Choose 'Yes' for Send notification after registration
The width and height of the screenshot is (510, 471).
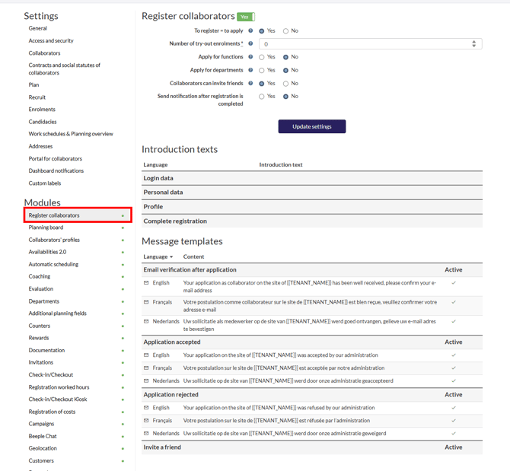pyautogui.click(x=262, y=97)
